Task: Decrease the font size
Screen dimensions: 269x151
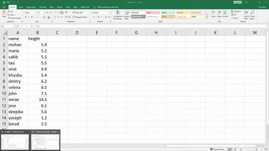Action: 50,13
